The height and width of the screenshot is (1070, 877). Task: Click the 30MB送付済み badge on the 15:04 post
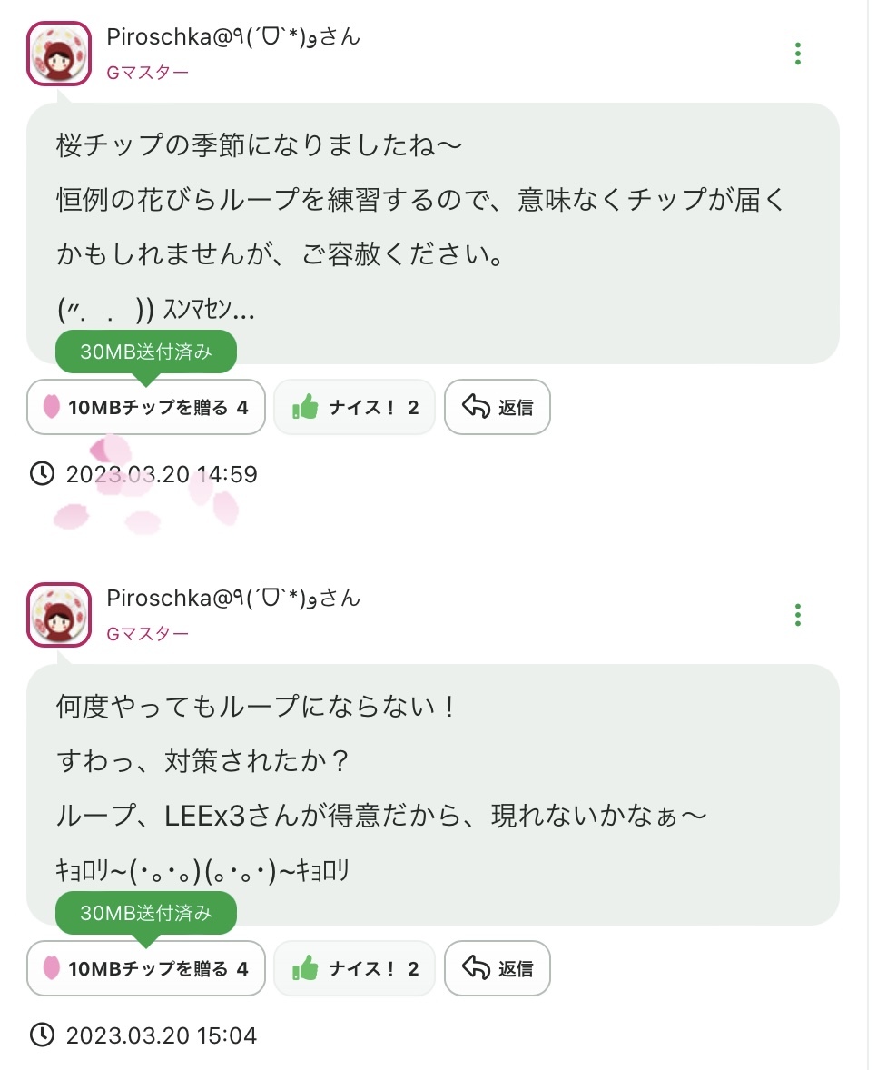coord(146,914)
